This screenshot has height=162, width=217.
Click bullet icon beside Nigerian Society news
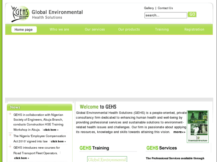pos(10,114)
